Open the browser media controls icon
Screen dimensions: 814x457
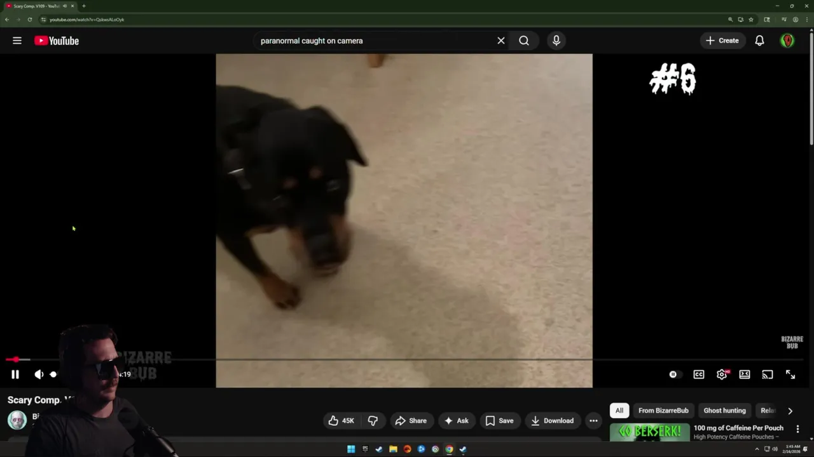click(785, 20)
